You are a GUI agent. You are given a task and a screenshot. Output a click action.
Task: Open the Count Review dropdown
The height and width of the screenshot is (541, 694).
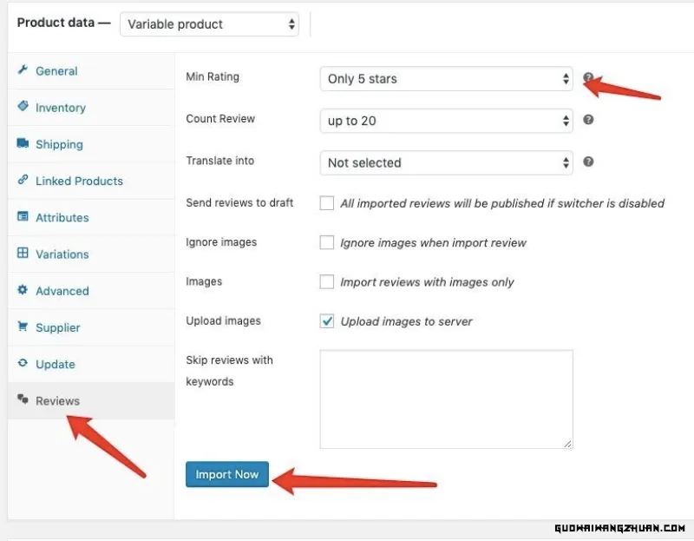click(446, 121)
